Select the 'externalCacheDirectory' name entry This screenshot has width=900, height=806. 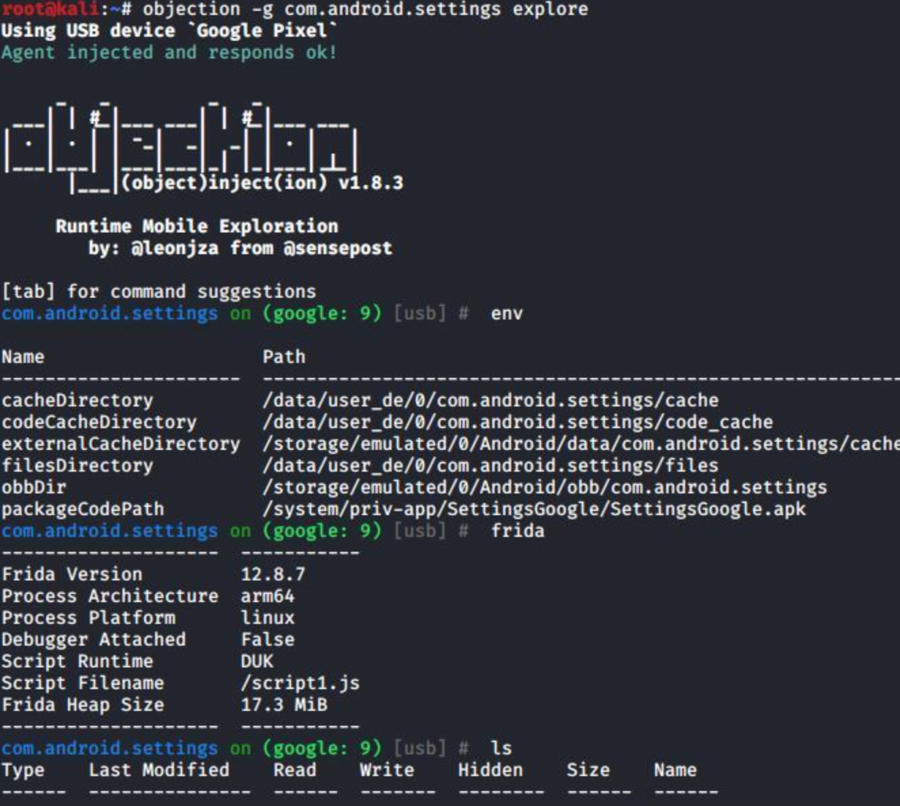tap(121, 444)
